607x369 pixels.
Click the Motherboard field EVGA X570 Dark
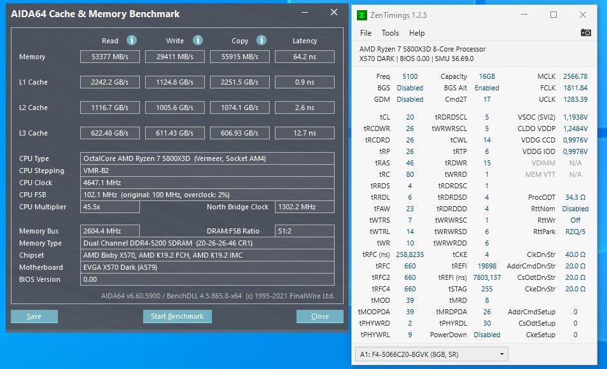[x=207, y=267]
